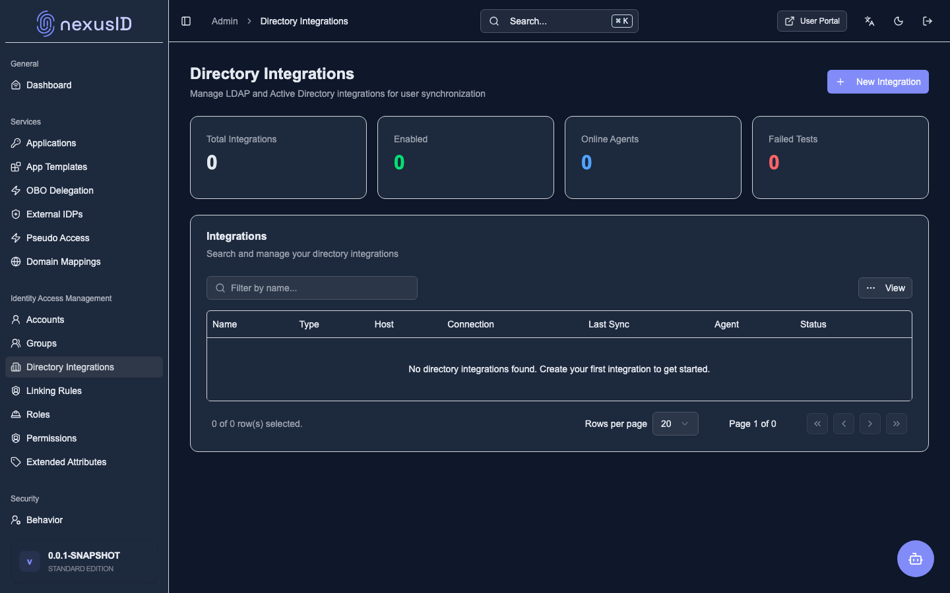This screenshot has height=593, width=950.
Task: Click the Pseudo Access lightning icon
Action: pyautogui.click(x=16, y=238)
